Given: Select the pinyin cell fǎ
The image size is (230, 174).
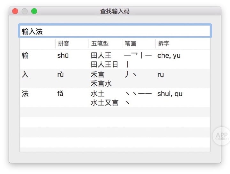Looking at the screenshot, I should tap(60, 94).
